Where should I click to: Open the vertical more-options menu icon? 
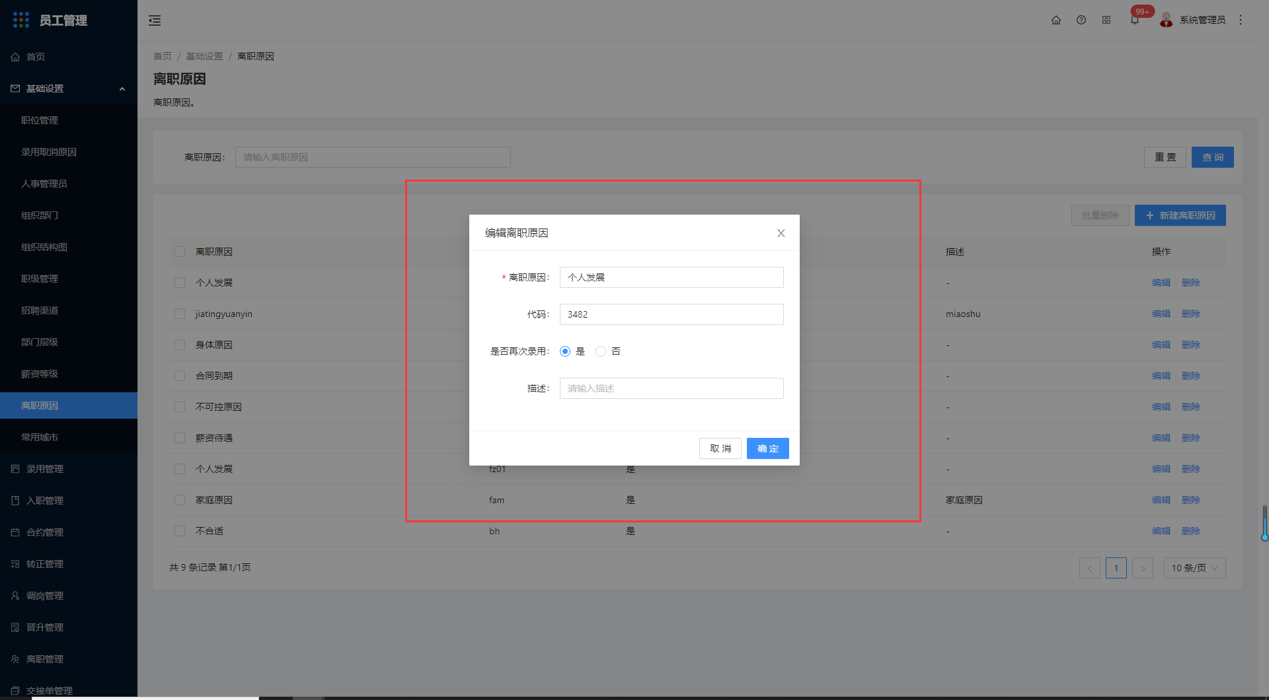click(1241, 20)
